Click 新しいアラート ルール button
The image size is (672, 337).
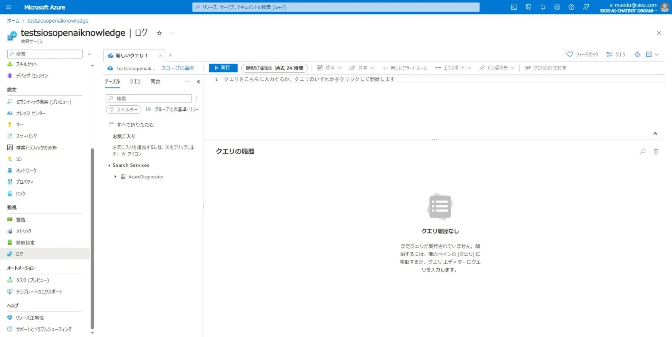405,68
